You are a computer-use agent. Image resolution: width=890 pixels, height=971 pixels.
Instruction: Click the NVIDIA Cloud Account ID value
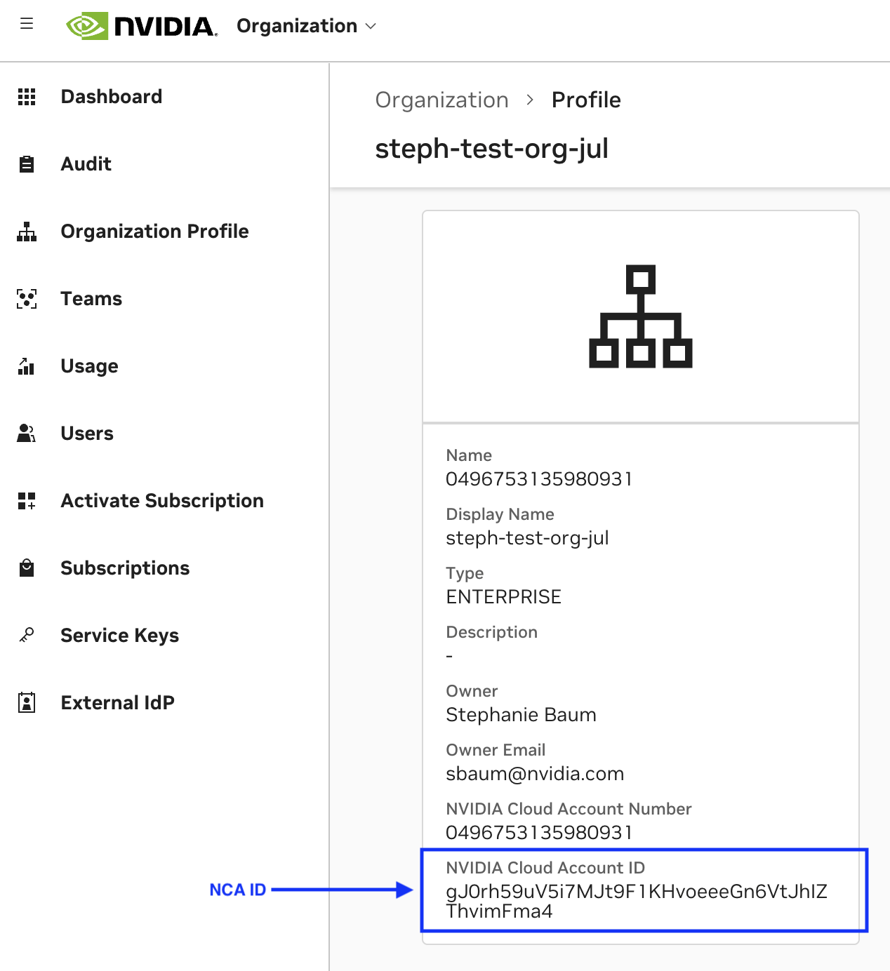tap(636, 901)
